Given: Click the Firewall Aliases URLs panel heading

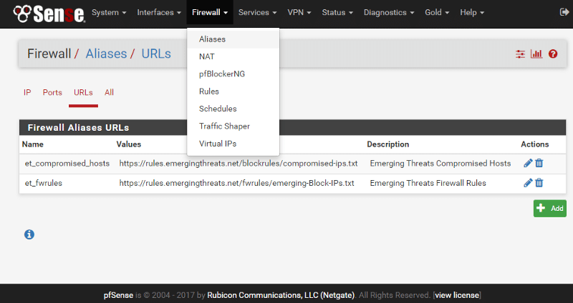Looking at the screenshot, I should [x=78, y=128].
